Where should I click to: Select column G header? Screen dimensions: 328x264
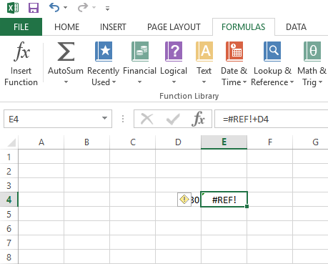tap(311, 142)
